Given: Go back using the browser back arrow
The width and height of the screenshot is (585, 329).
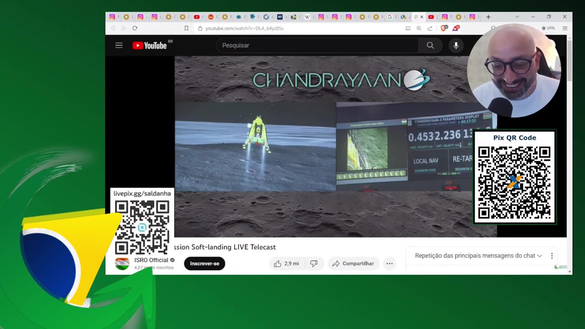Looking at the screenshot, I should click(x=113, y=28).
